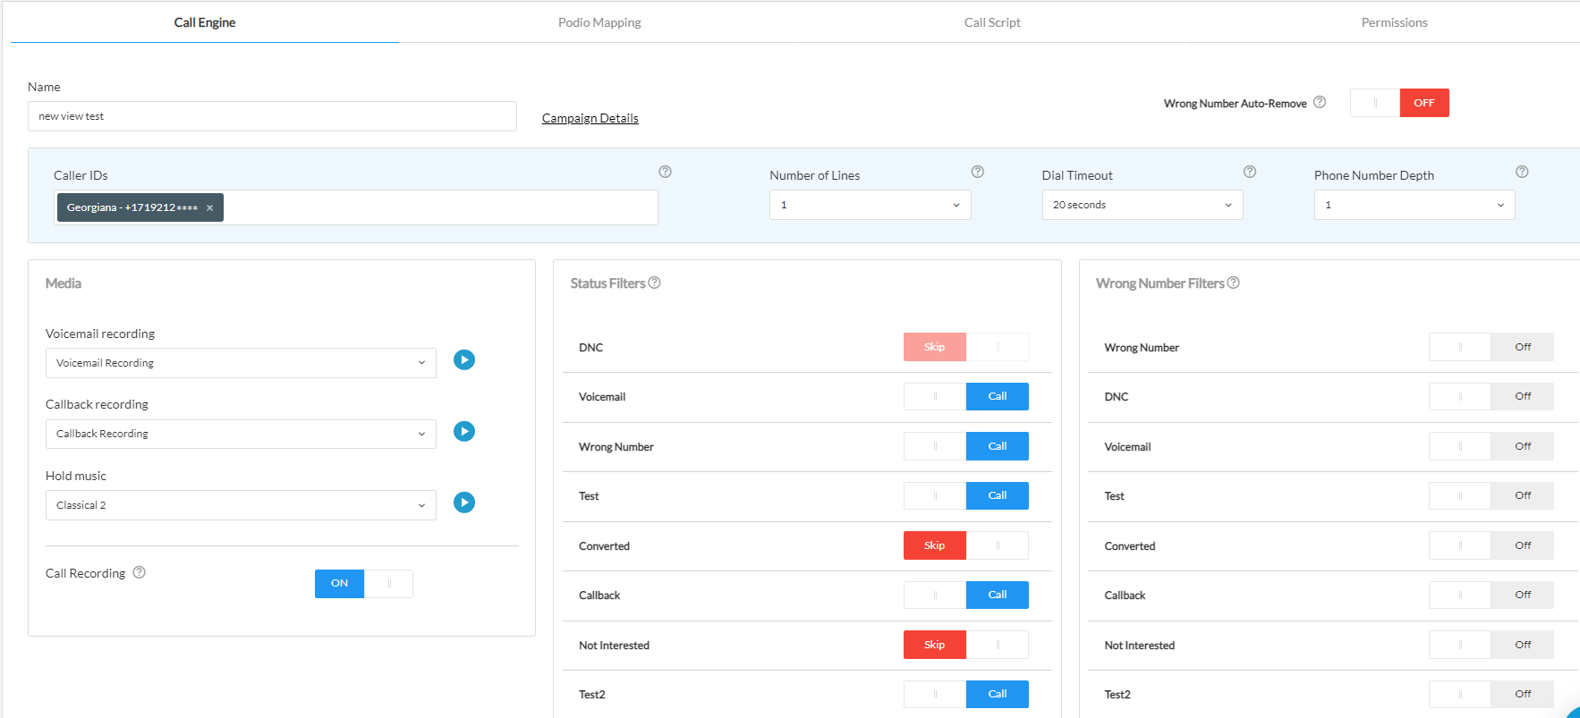Open the Call Script tab
Viewport: 1580px width, 718px height.
tap(991, 22)
